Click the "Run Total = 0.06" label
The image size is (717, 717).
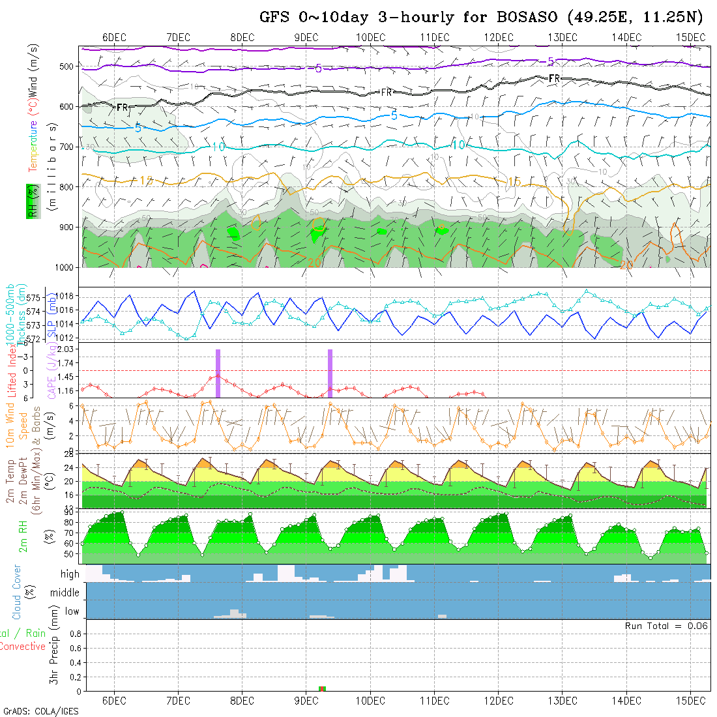[x=666, y=626]
